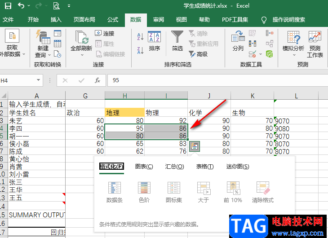This screenshot has height=238, width=328.
Task: Select the 表格(T) quick analysis tab
Action: pyautogui.click(x=205, y=167)
